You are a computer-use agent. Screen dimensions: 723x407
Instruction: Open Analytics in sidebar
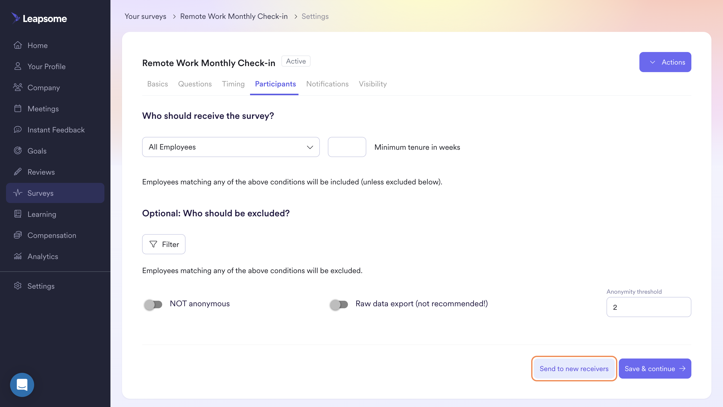click(x=55, y=256)
